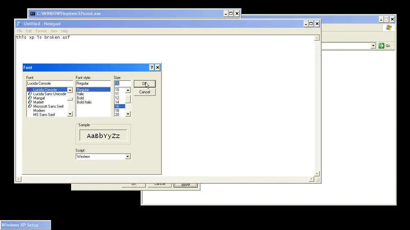
Task: Click the OpenType icon next to Mangal
Action: coord(30,98)
